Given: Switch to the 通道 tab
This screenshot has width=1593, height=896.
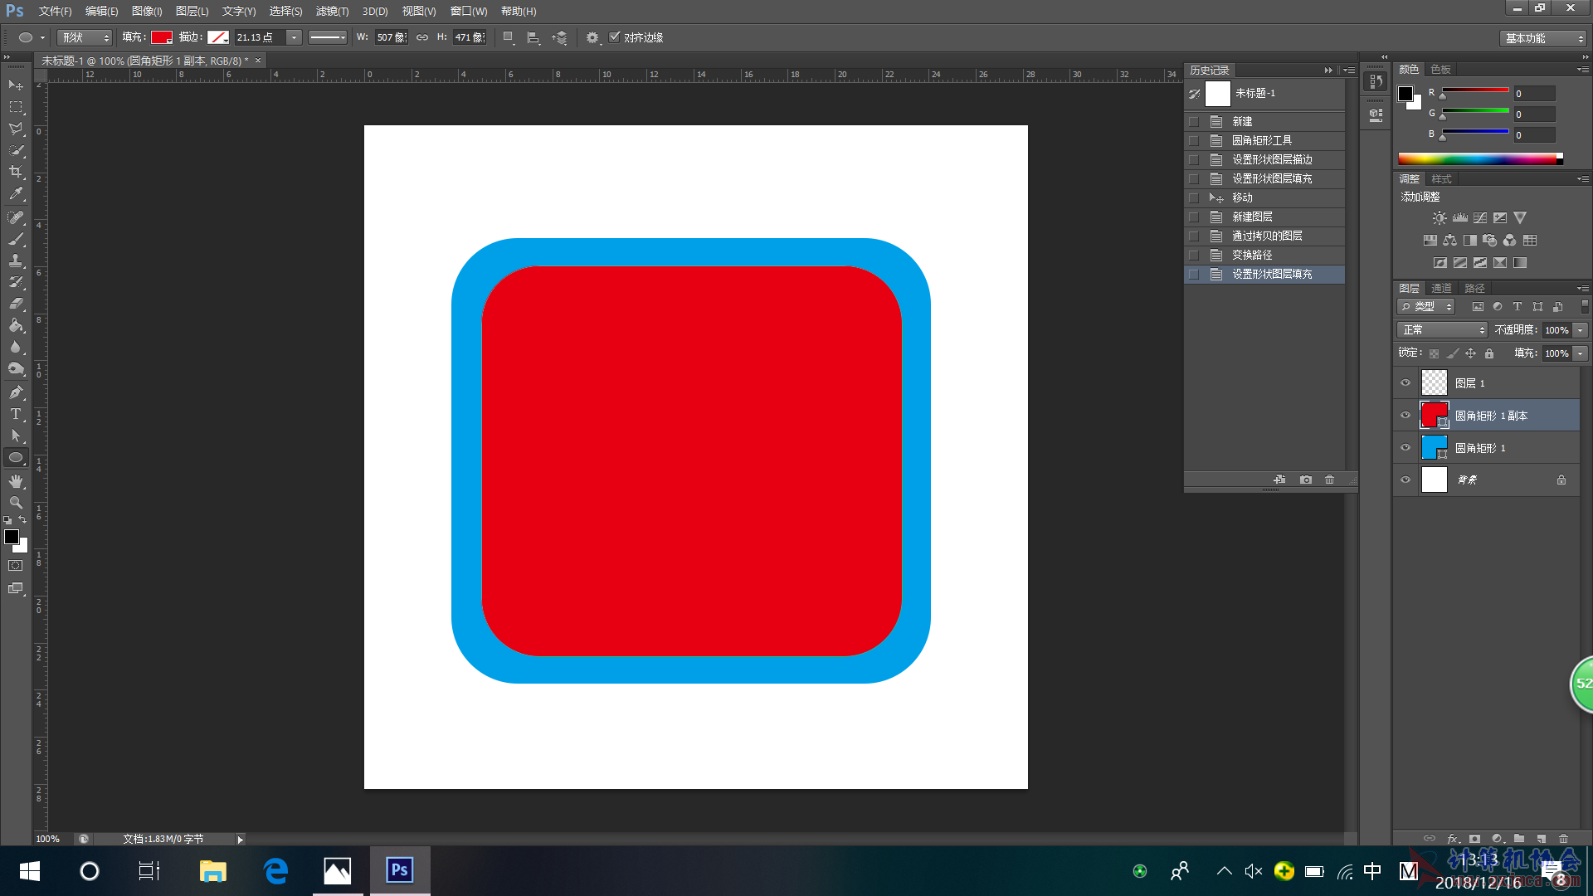Looking at the screenshot, I should (x=1442, y=289).
